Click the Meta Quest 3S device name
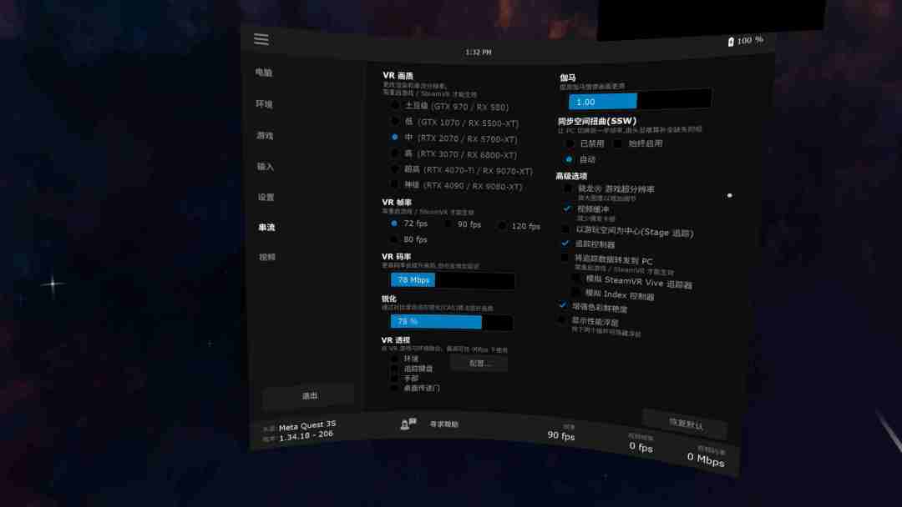 point(307,425)
